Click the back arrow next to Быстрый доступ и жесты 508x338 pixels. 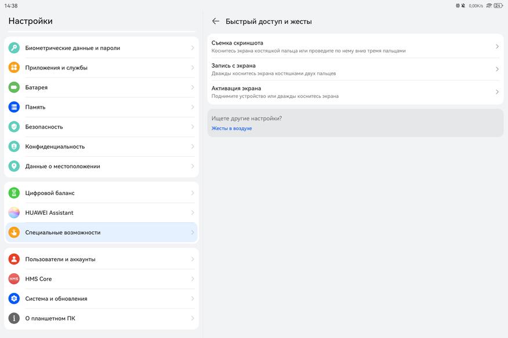click(216, 21)
